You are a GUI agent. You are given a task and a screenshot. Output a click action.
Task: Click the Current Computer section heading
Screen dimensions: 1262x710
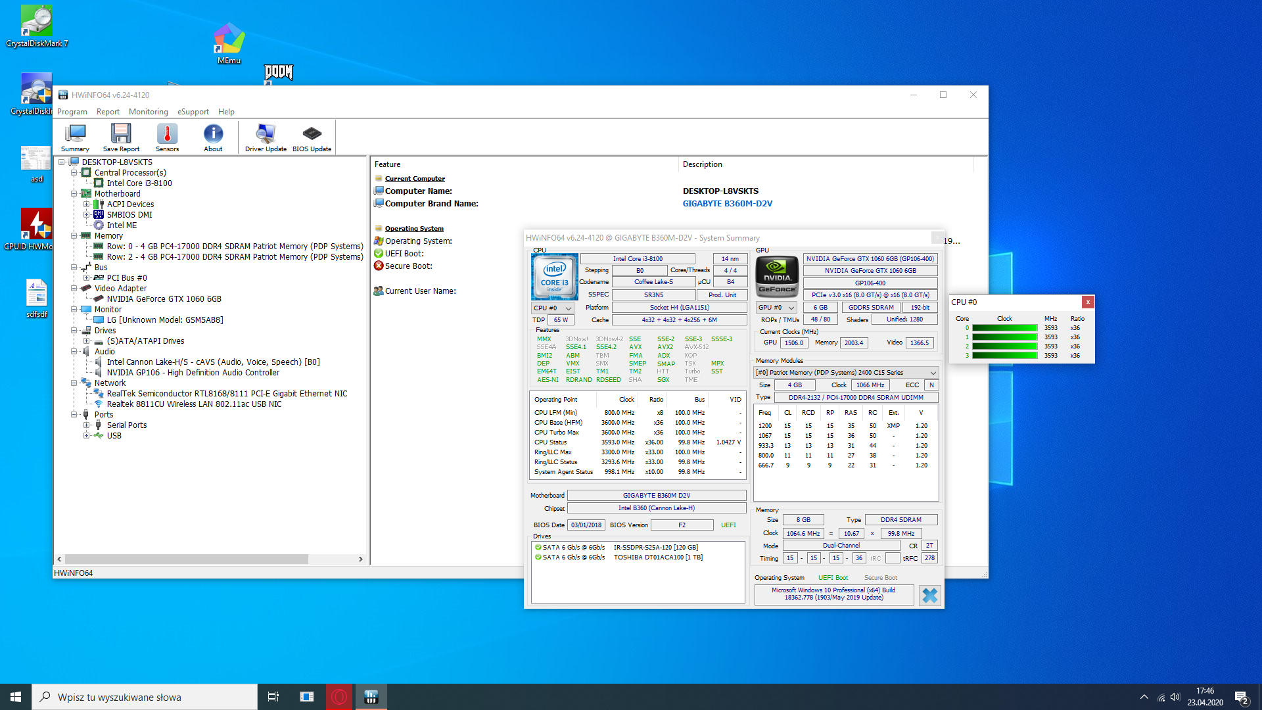415,179
